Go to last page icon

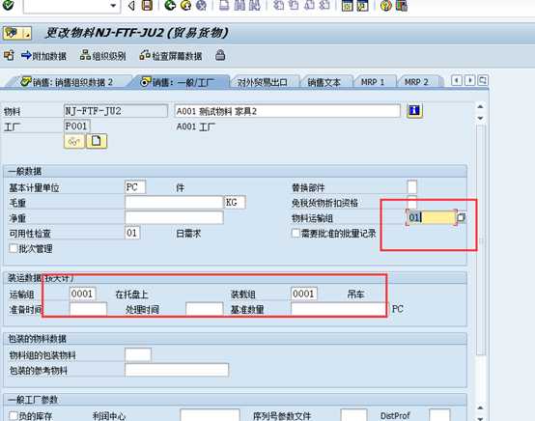click(324, 5)
